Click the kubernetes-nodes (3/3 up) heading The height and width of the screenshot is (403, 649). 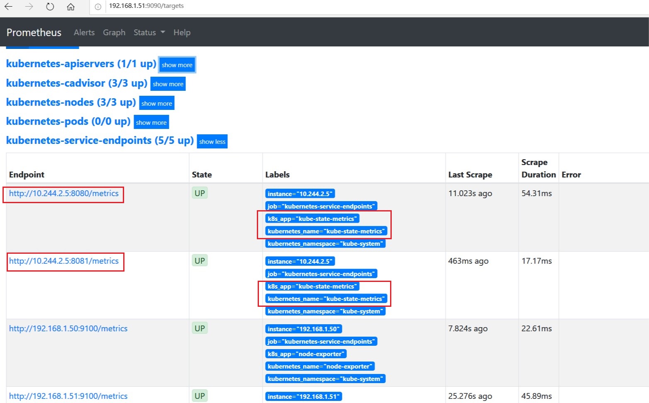click(71, 102)
